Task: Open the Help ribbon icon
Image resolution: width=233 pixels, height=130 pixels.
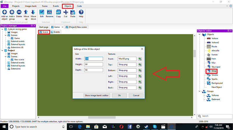Action: (81, 12)
